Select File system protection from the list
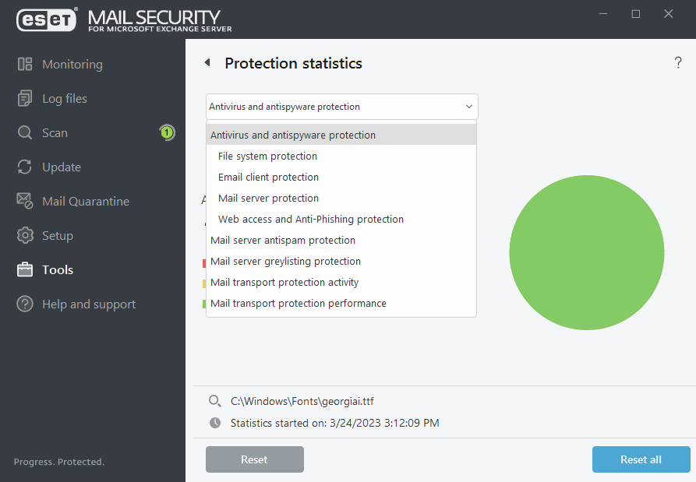 pyautogui.click(x=267, y=157)
